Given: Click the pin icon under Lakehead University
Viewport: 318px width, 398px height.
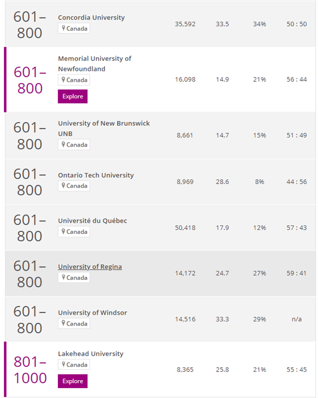Looking at the screenshot, I should click(64, 365).
